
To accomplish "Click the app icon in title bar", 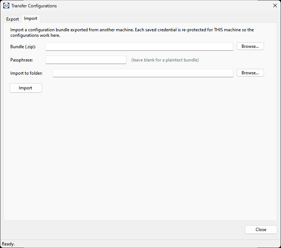I will click(x=6, y=6).
